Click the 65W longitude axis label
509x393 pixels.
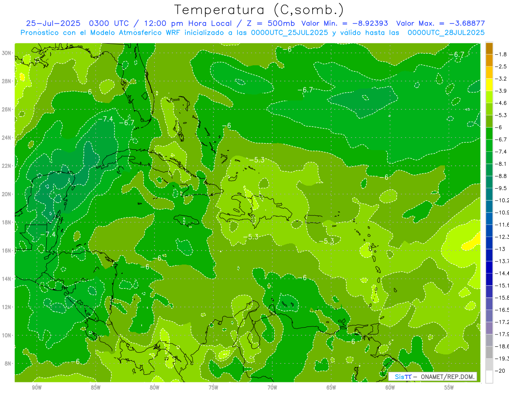[x=331, y=387]
